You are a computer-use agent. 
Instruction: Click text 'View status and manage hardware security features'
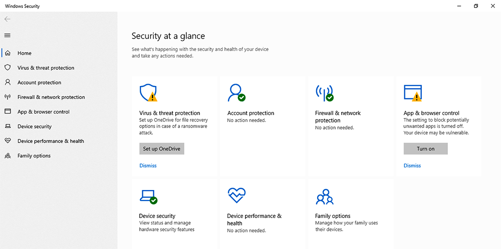166,226
